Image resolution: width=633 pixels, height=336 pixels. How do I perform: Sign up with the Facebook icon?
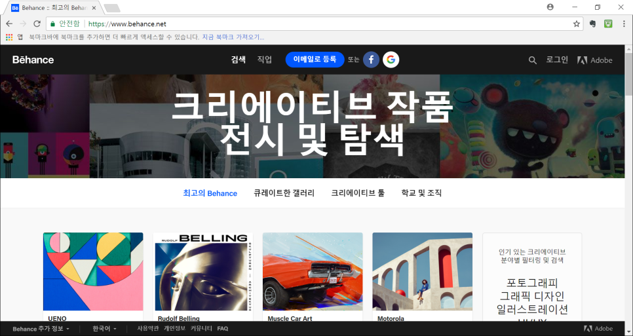[x=371, y=60]
